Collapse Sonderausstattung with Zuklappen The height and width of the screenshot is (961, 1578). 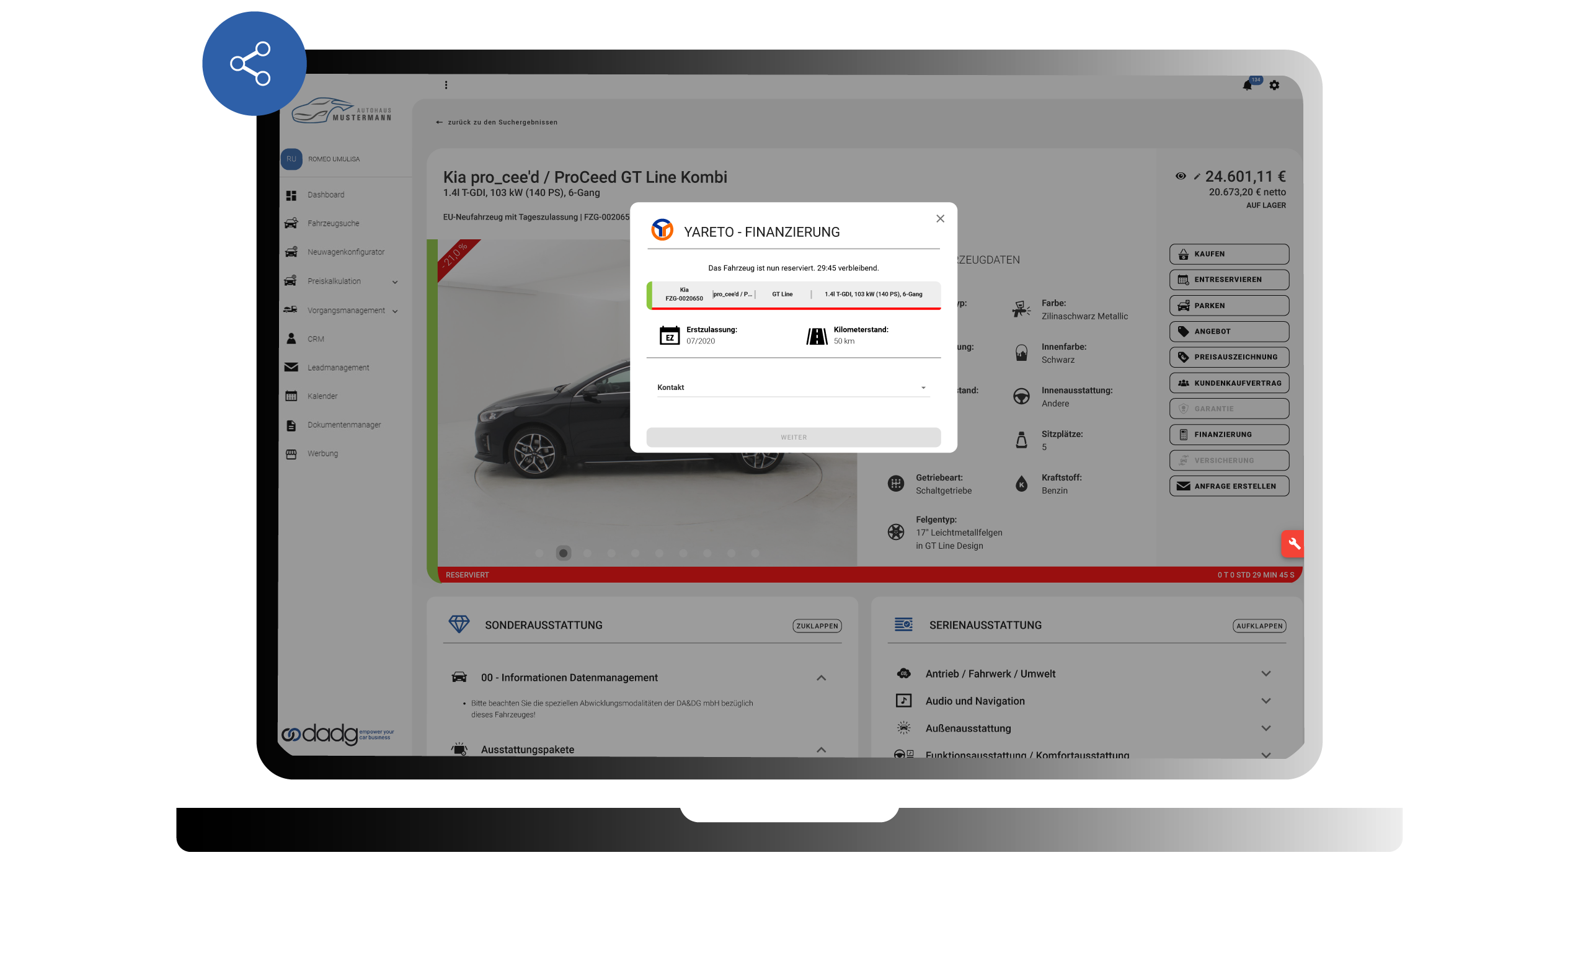point(817,626)
